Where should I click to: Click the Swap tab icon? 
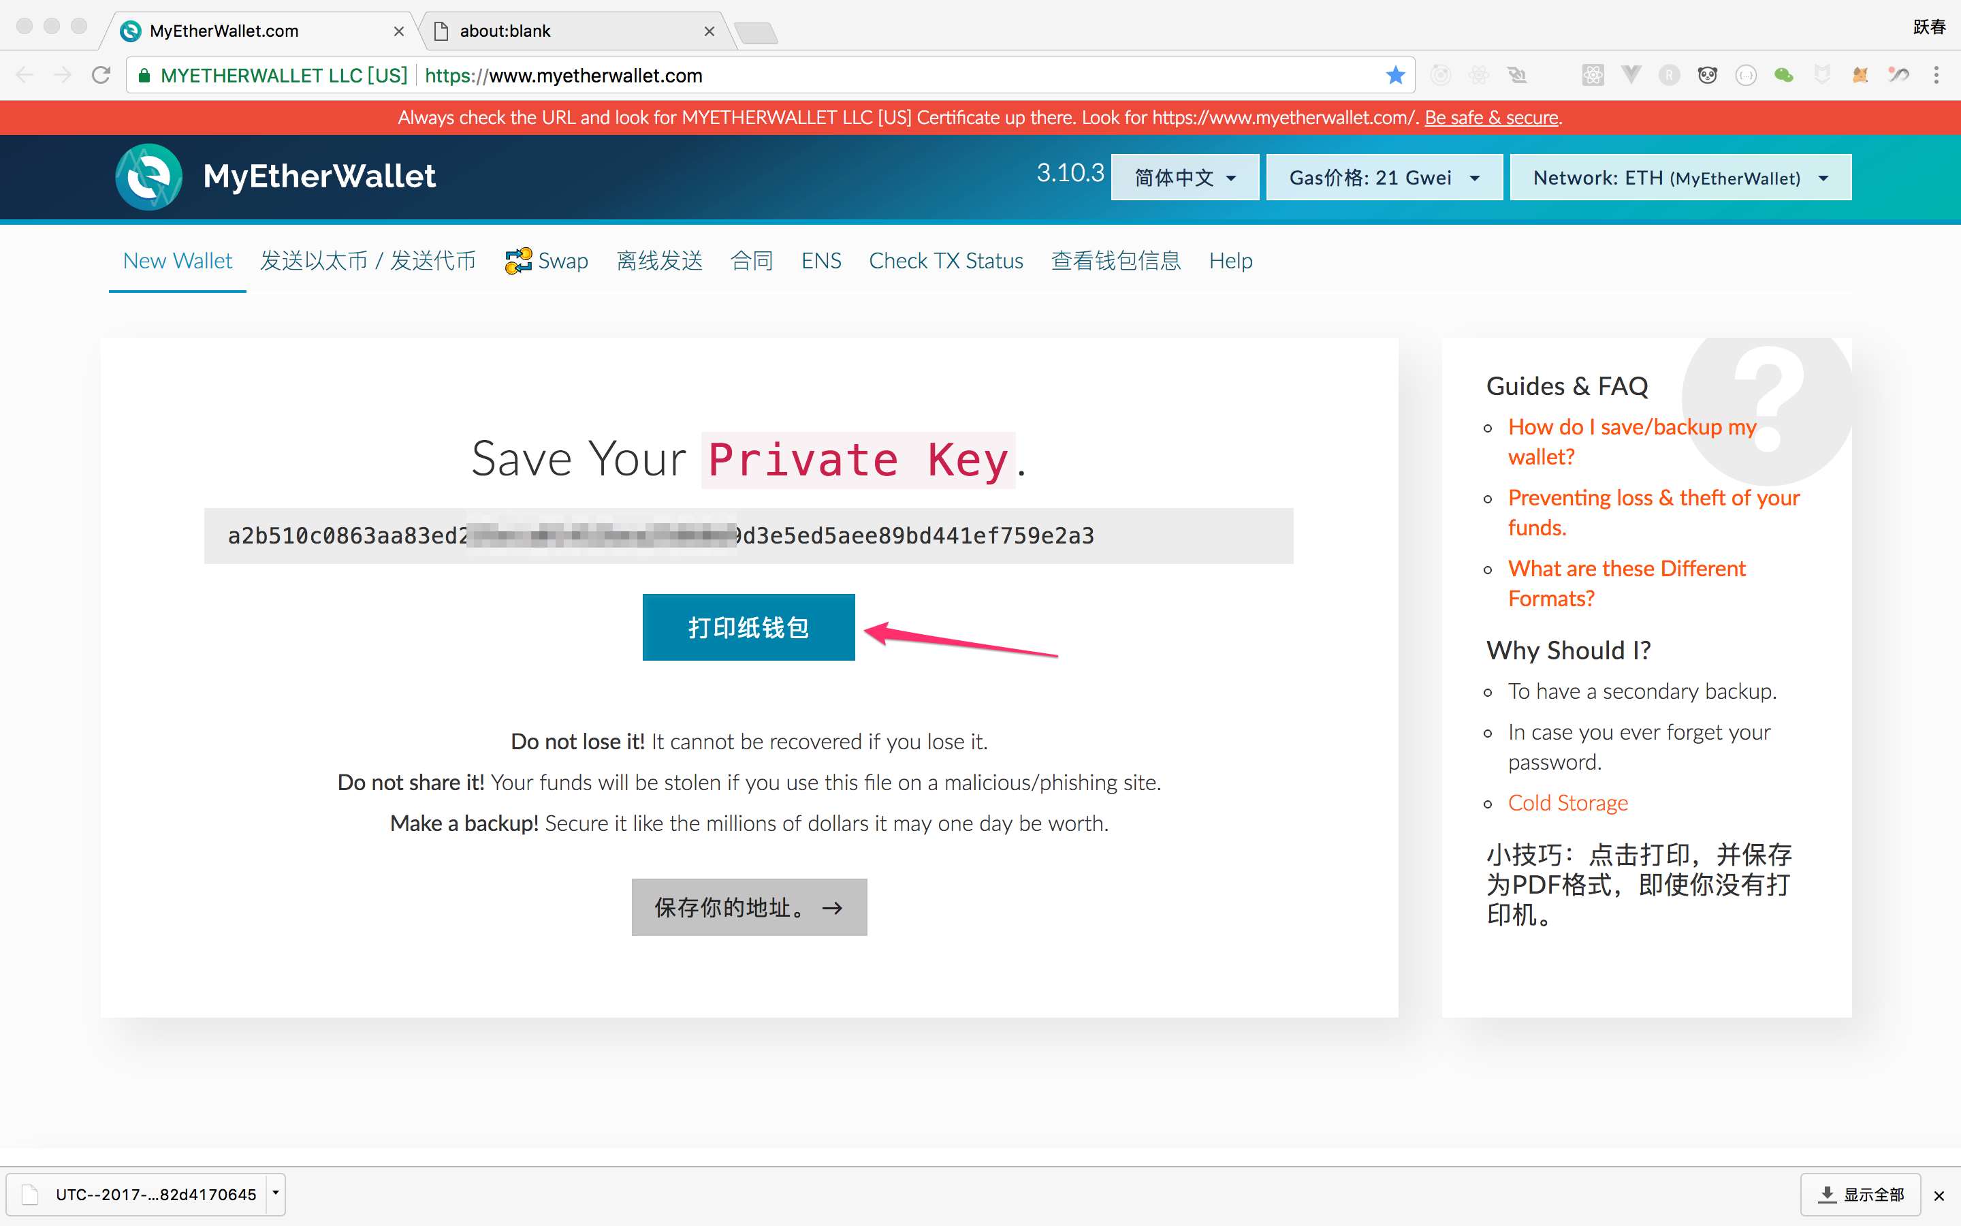coord(519,261)
